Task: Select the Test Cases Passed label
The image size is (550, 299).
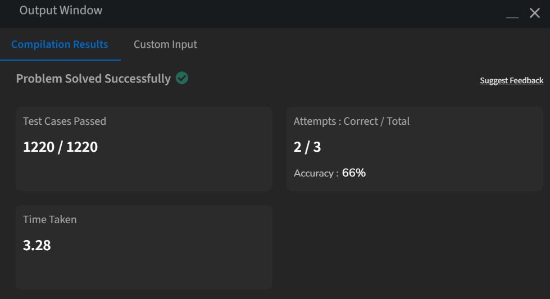Action: point(65,121)
